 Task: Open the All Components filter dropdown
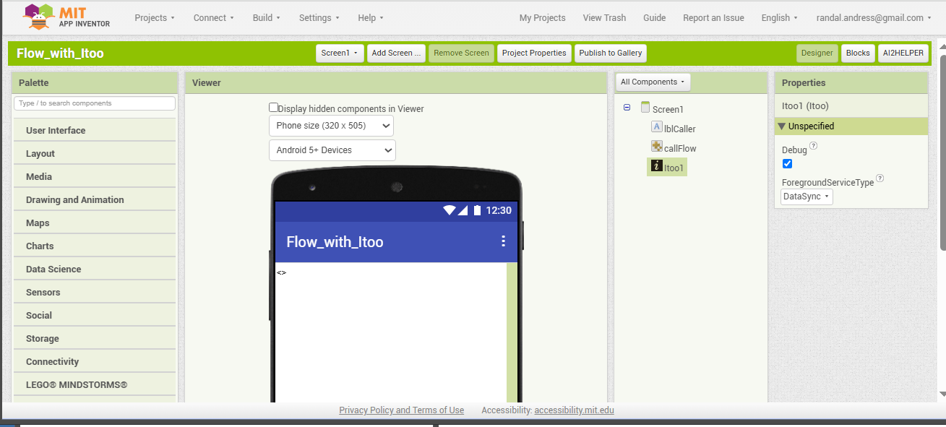[x=653, y=82]
